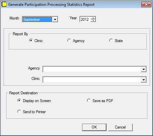Click the Cancel button
This screenshot has width=153, height=136.
pyautogui.click(x=120, y=127)
